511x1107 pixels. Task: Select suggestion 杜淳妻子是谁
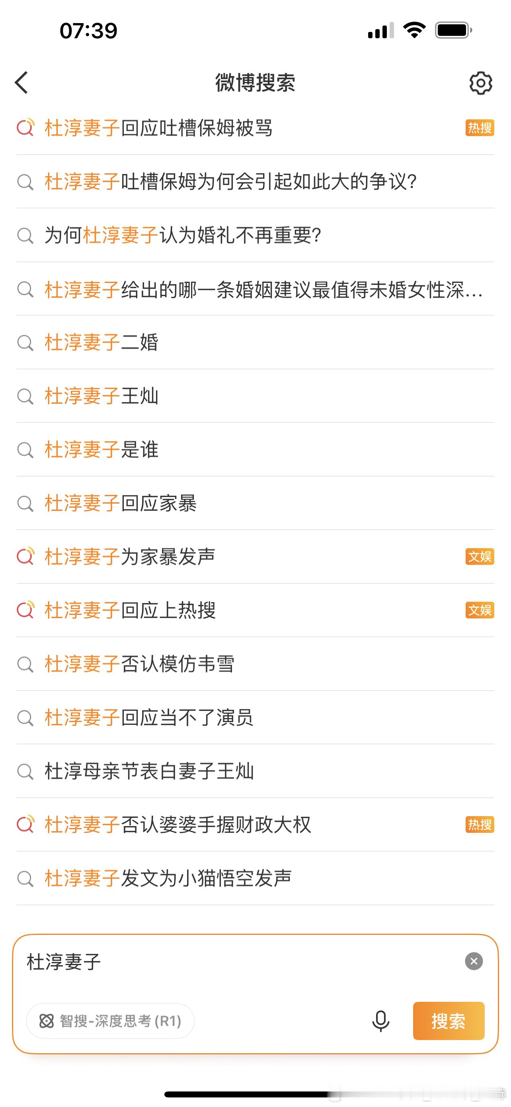coord(255,449)
